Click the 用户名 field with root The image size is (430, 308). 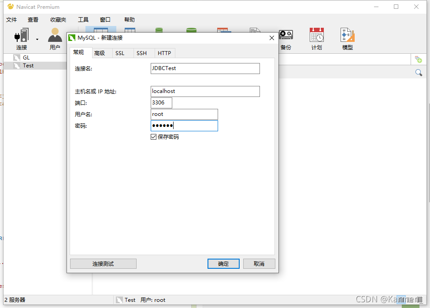pyautogui.click(x=184, y=115)
